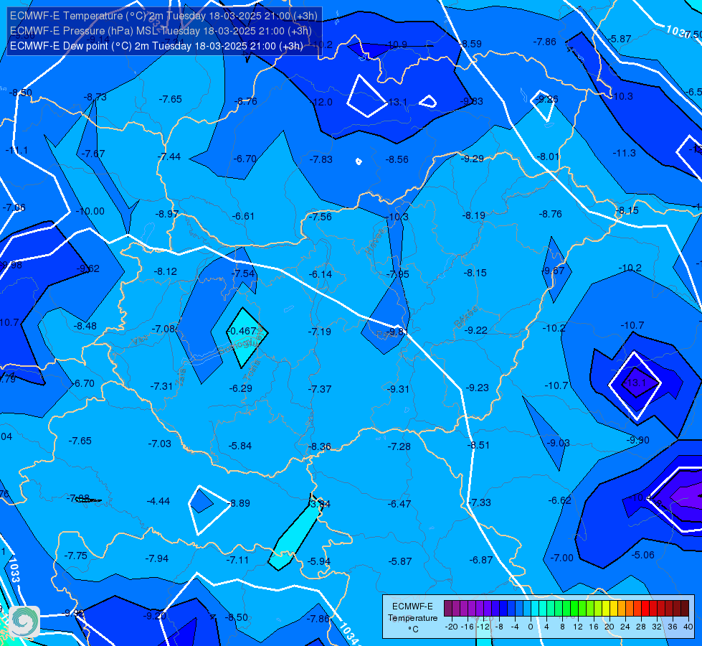Click the -8.01 temperature value
702x646 pixels.
[x=548, y=157]
